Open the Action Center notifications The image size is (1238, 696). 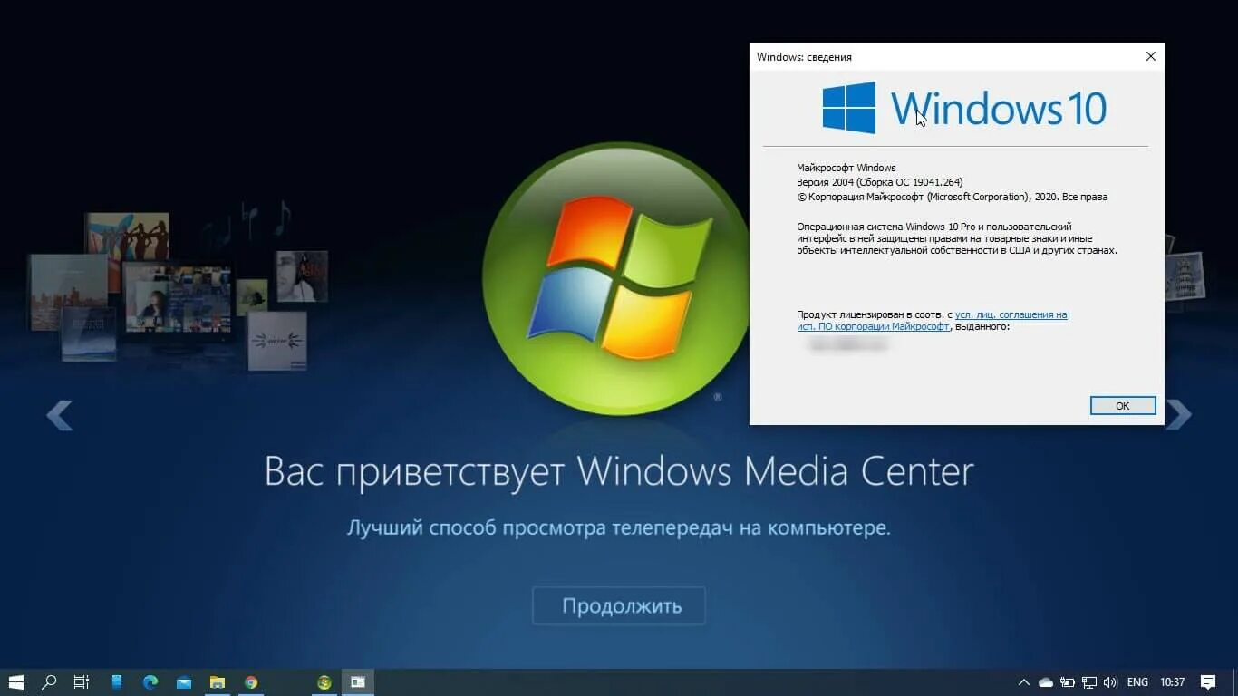[x=1208, y=681]
